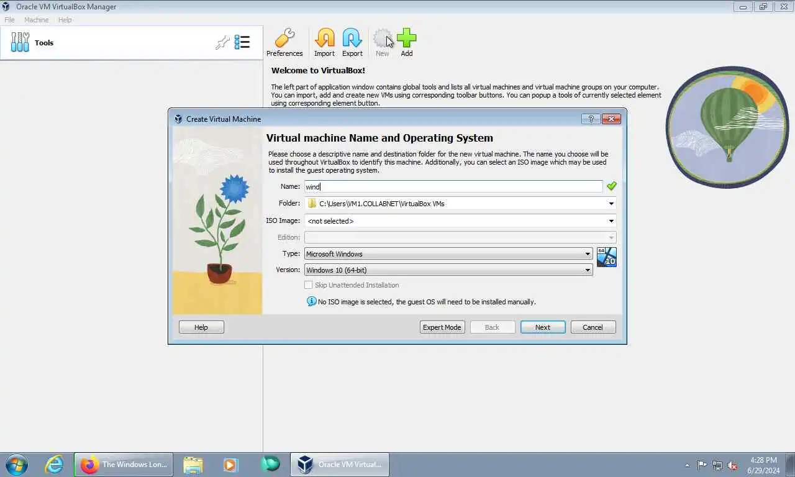
Task: Click the Oracle VM VirtualBox taskbar button
Action: point(340,465)
